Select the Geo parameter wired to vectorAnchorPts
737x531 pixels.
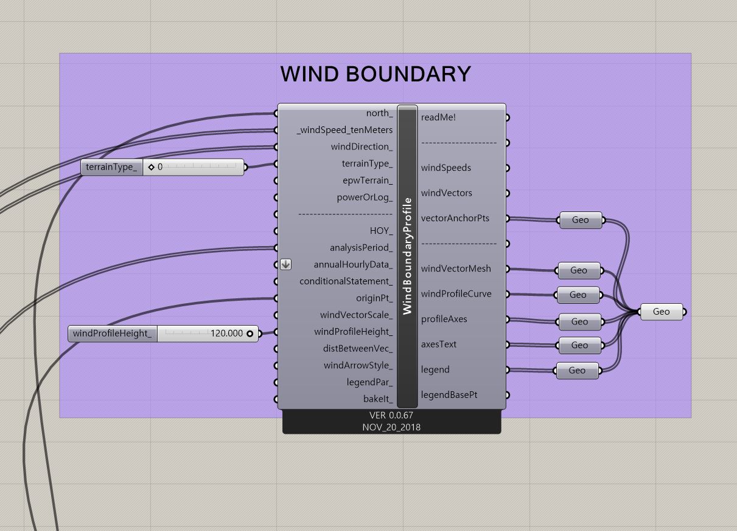click(580, 220)
